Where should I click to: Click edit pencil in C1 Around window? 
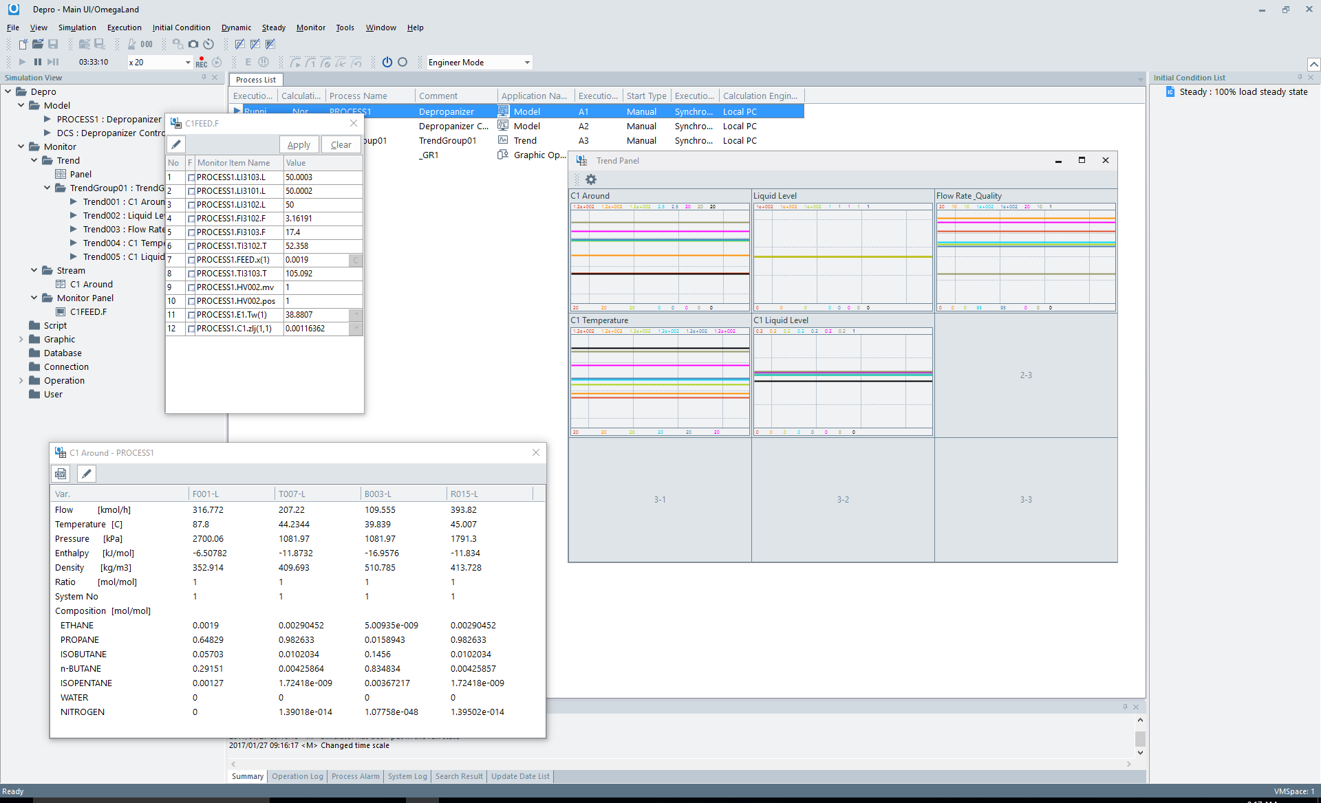[86, 474]
